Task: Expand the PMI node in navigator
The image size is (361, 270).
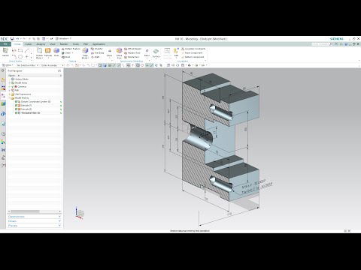Action: [10, 90]
